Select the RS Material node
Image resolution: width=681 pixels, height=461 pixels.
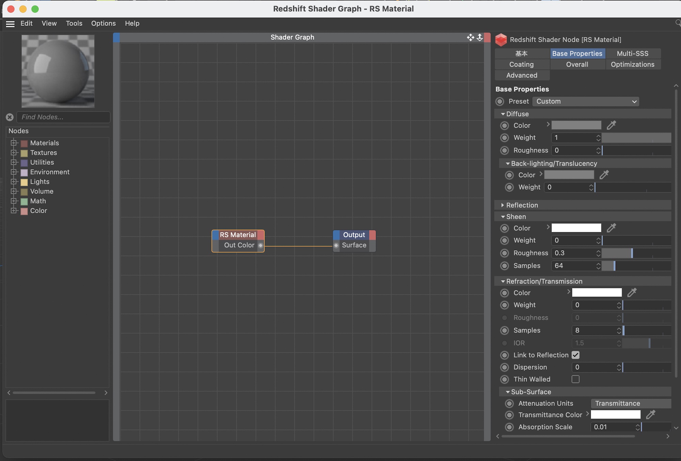237,235
